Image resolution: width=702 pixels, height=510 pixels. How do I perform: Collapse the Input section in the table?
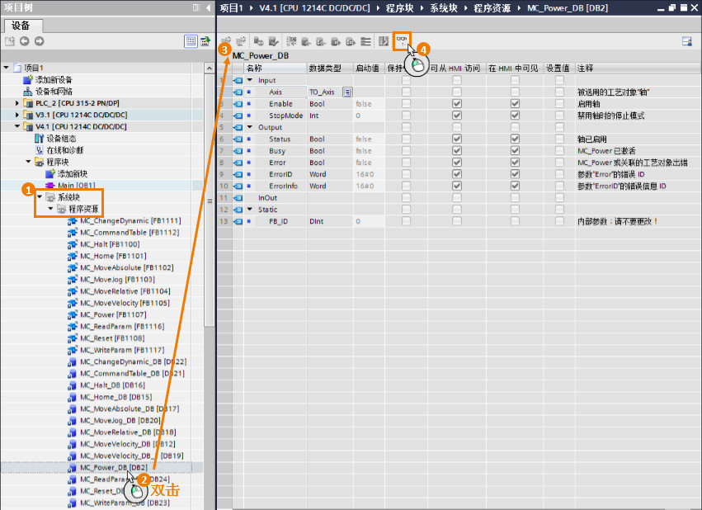point(250,80)
